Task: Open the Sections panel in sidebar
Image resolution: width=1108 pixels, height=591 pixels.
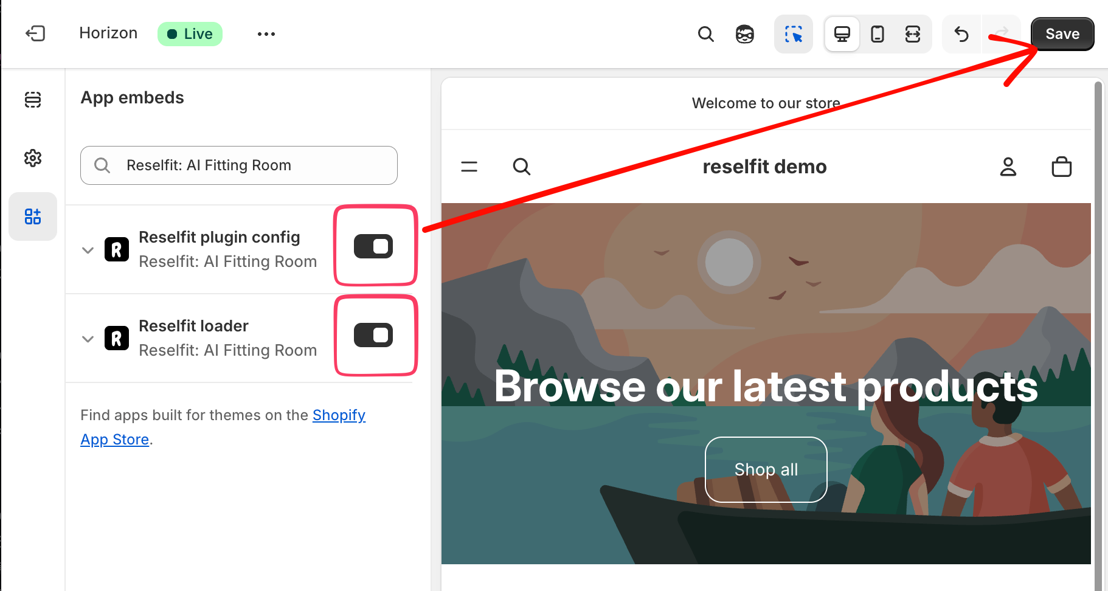Action: coord(33,100)
